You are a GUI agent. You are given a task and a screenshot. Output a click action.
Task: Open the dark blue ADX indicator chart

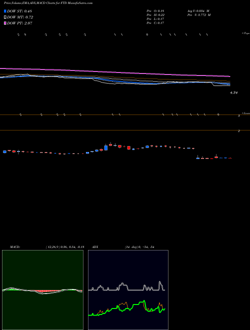tap(128, 290)
